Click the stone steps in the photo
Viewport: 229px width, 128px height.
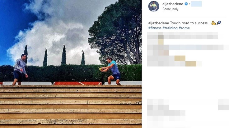pos(71,106)
